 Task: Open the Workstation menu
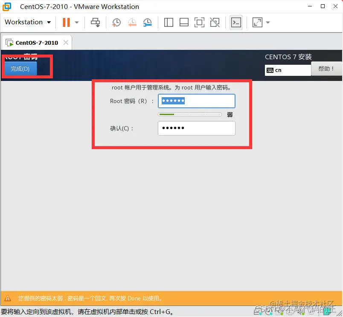click(28, 22)
